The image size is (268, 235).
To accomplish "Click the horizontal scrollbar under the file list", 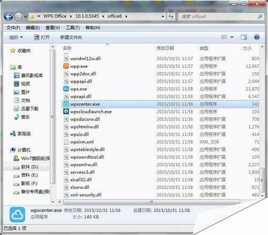I will click(x=152, y=202).
